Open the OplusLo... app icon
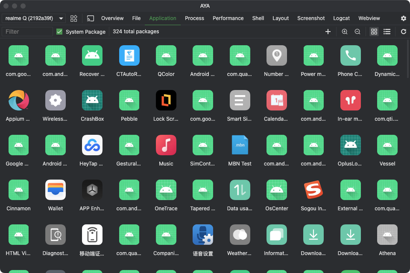This screenshot has height=273, width=410. coord(350,145)
